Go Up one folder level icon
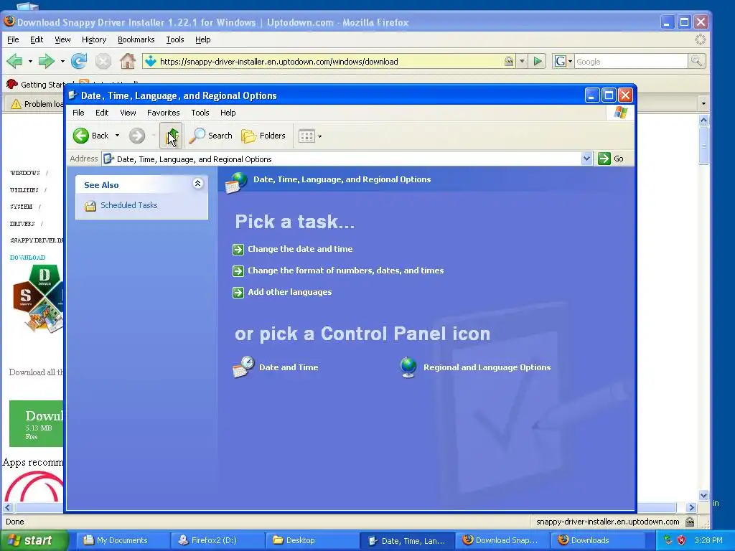Image resolution: width=735 pixels, height=551 pixels. point(171,136)
